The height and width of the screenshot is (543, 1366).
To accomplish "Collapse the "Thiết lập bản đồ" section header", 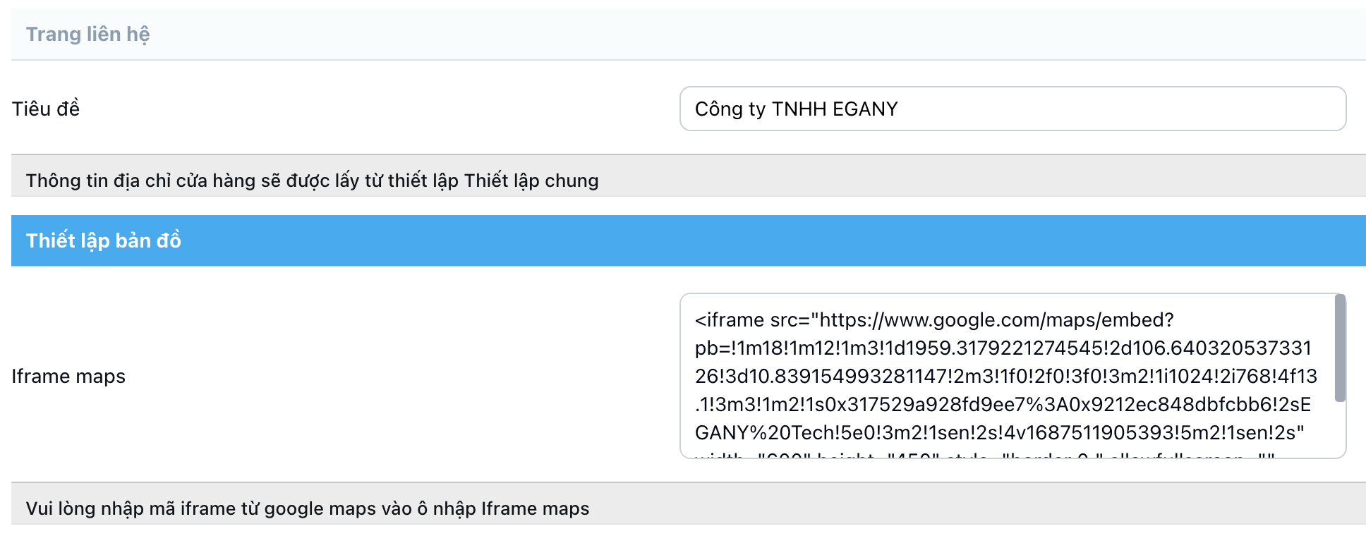I will 104,240.
